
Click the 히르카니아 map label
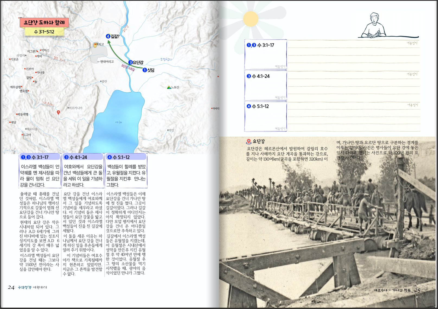(x=76, y=108)
